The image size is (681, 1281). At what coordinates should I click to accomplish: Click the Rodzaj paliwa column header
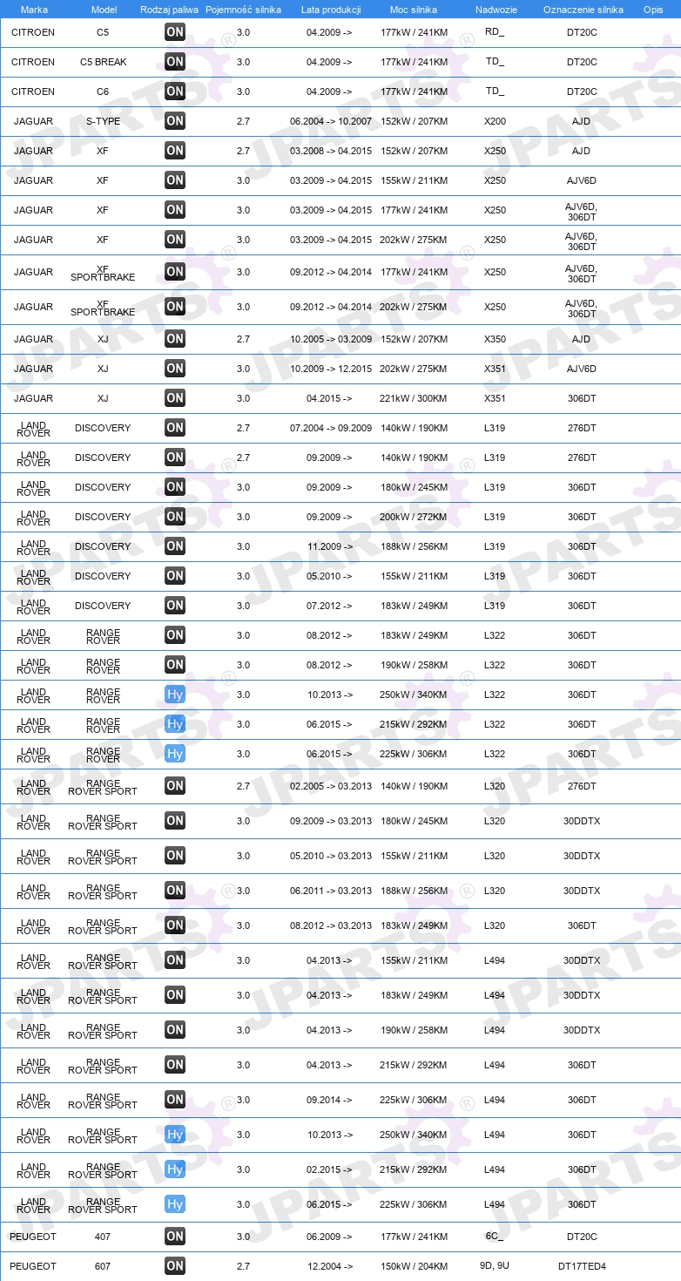169,10
